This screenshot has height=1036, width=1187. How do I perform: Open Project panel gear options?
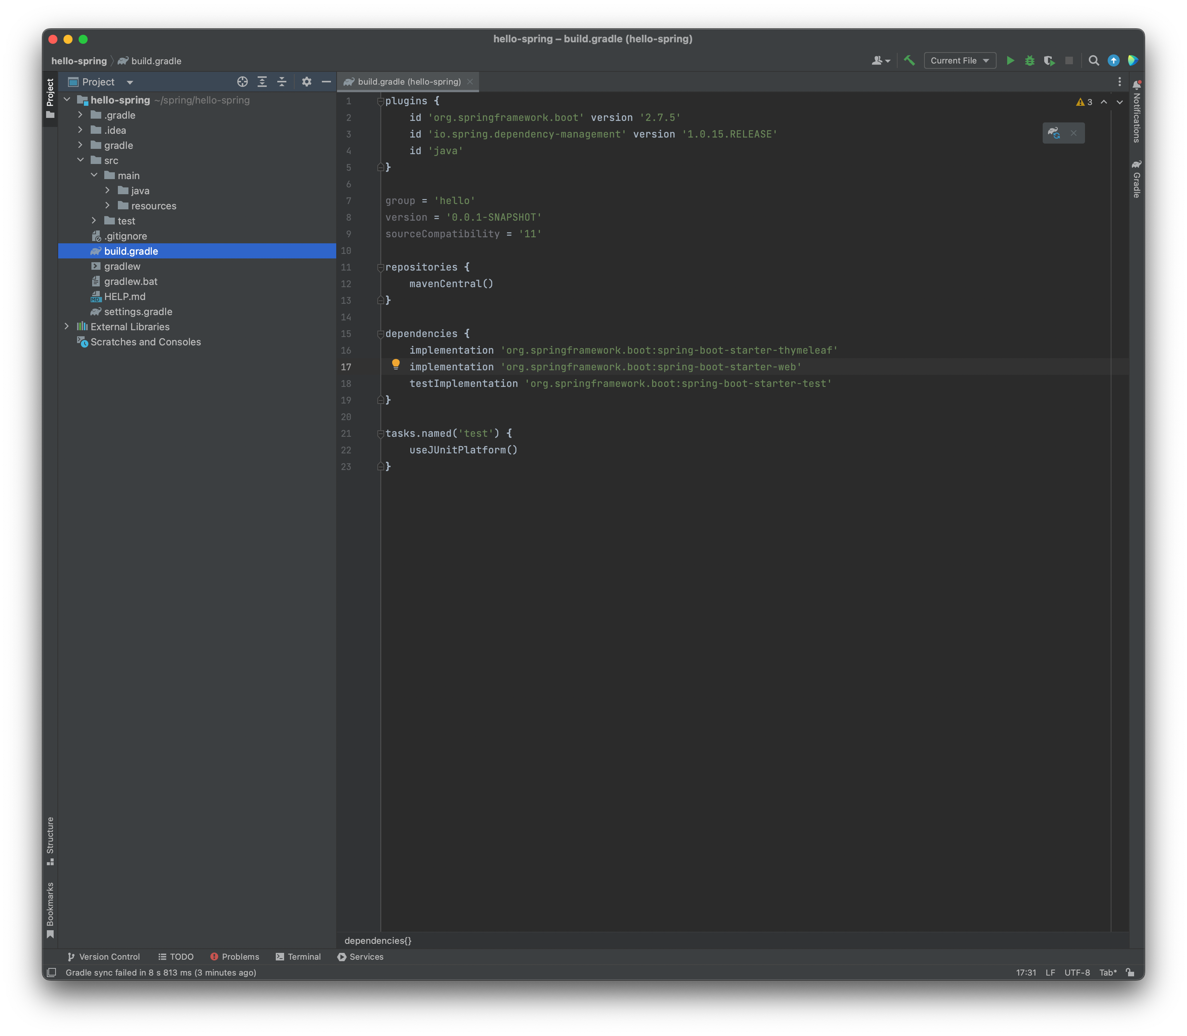click(306, 82)
